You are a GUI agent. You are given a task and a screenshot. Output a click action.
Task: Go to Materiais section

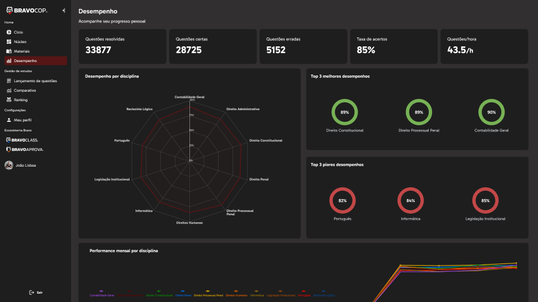(x=35, y=51)
